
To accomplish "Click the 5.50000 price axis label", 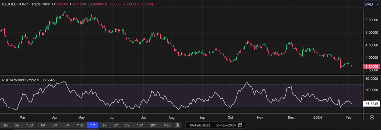I will (x=372, y=20).
